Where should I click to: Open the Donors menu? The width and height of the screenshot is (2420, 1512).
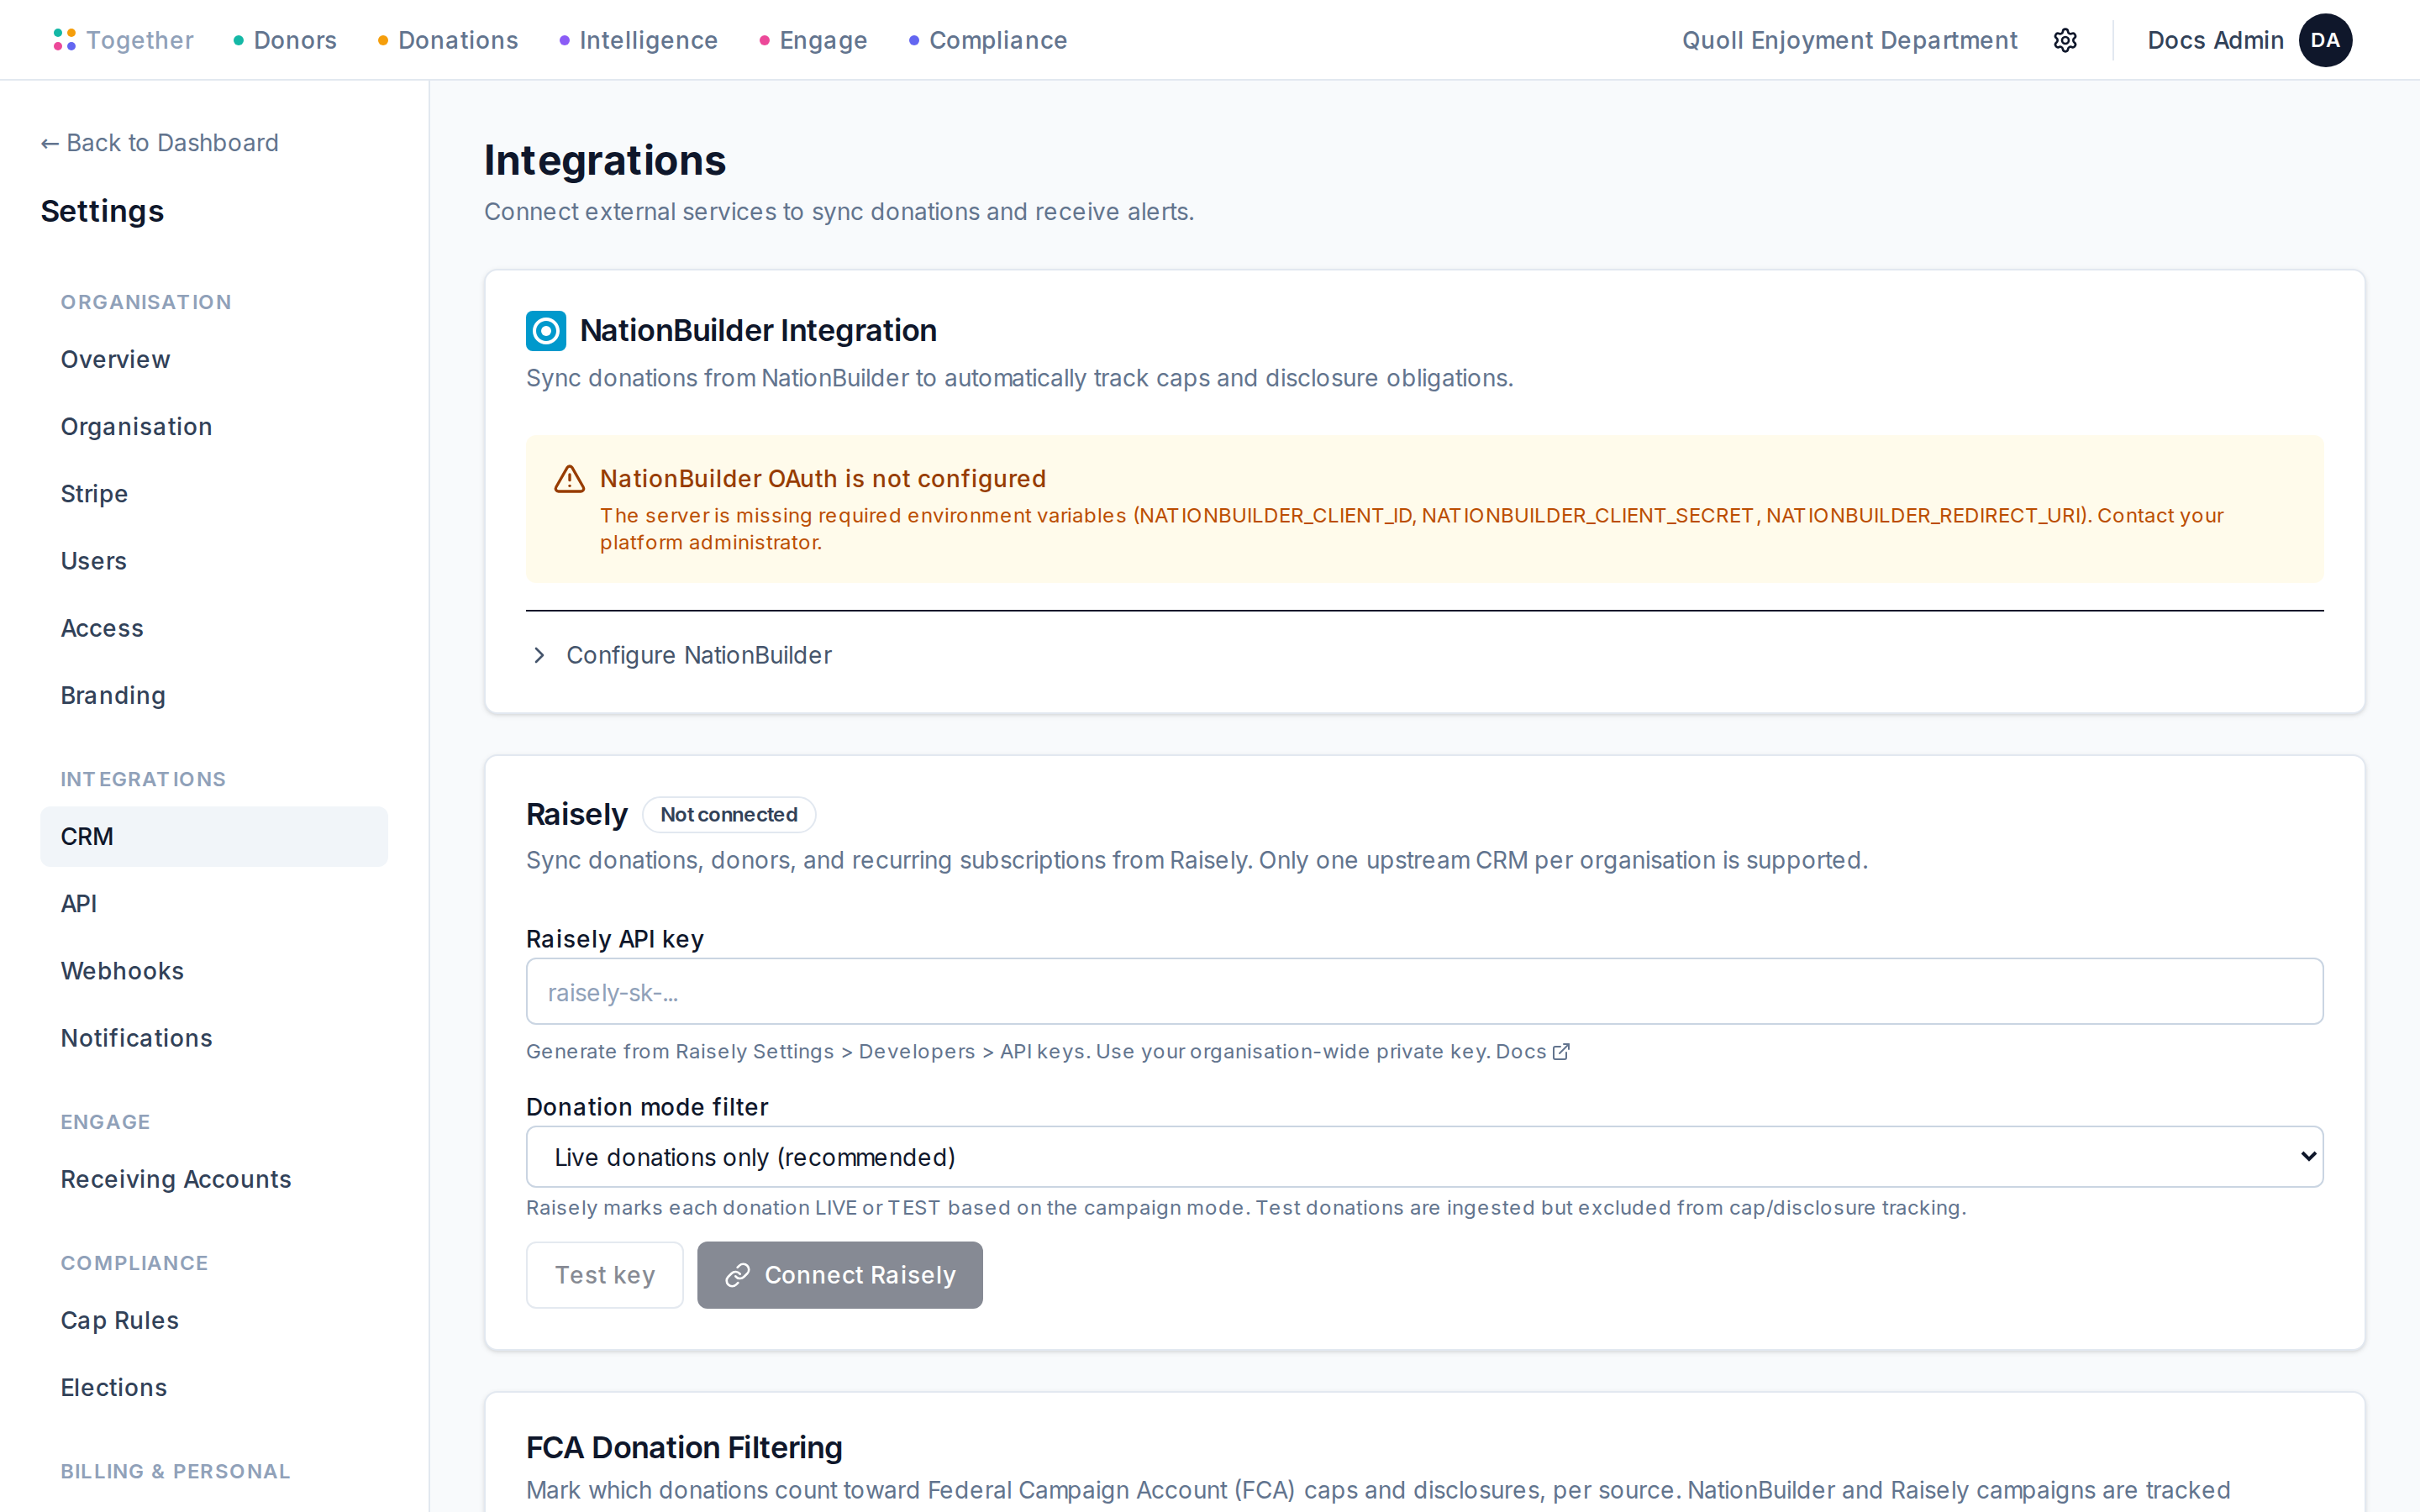pos(285,40)
